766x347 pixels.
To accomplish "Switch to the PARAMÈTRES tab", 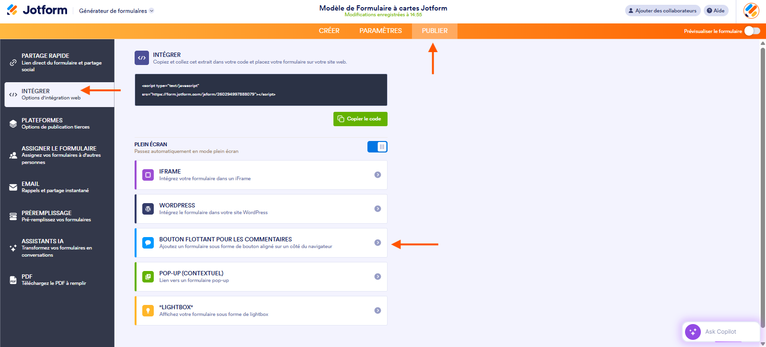I will 380,31.
